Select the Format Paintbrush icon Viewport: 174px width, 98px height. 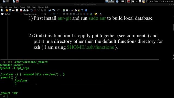point(50,10)
